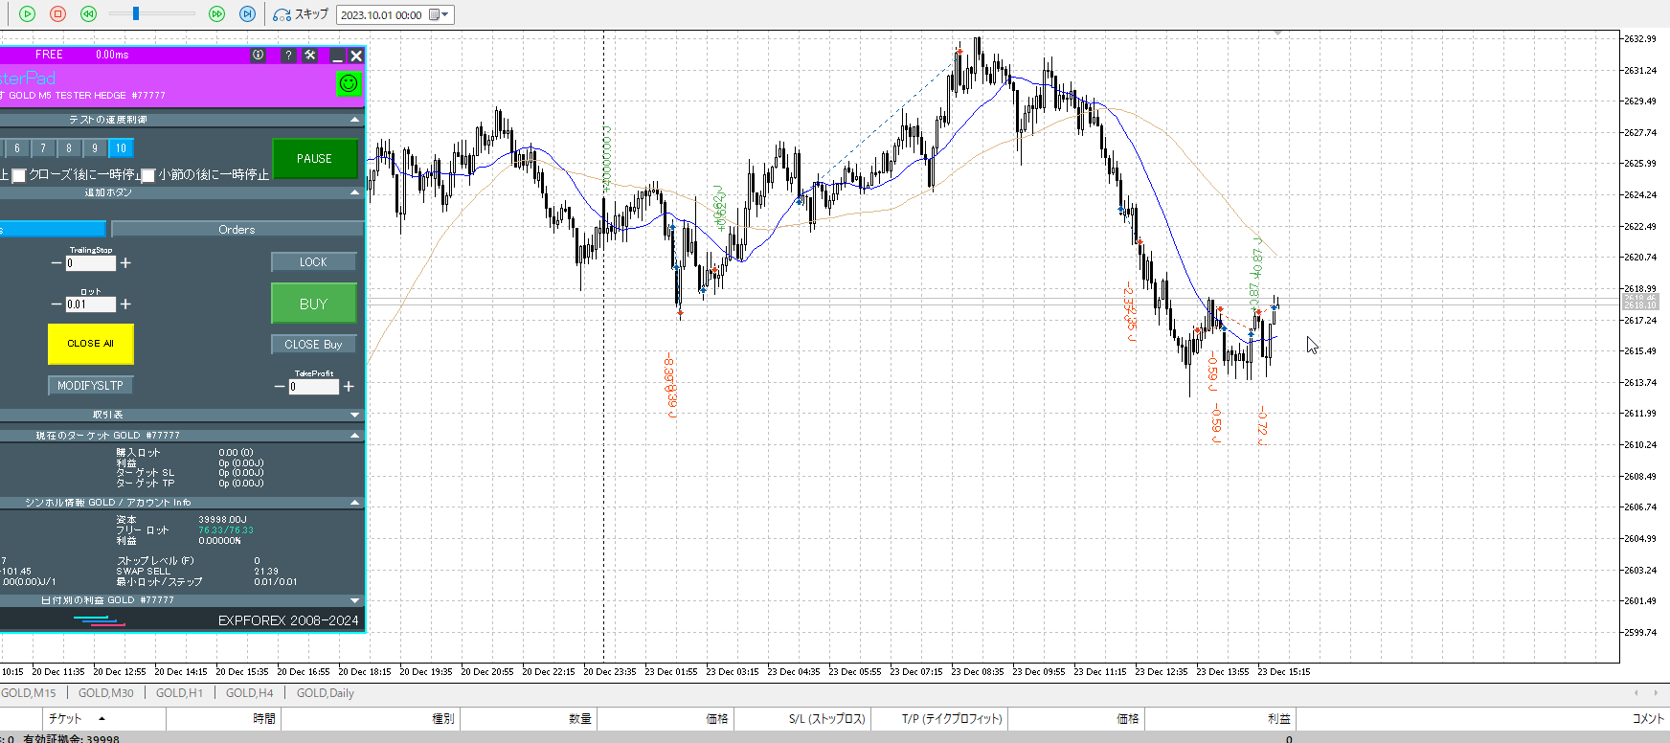Click the green smiley face icon
This screenshot has width=1670, height=743.
349,83
